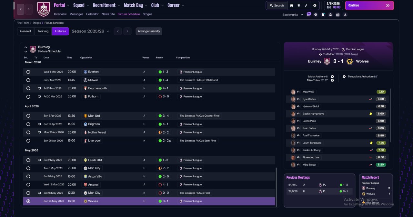Open First Team breadcrumb link
413x217 pixels.
pos(23,23)
